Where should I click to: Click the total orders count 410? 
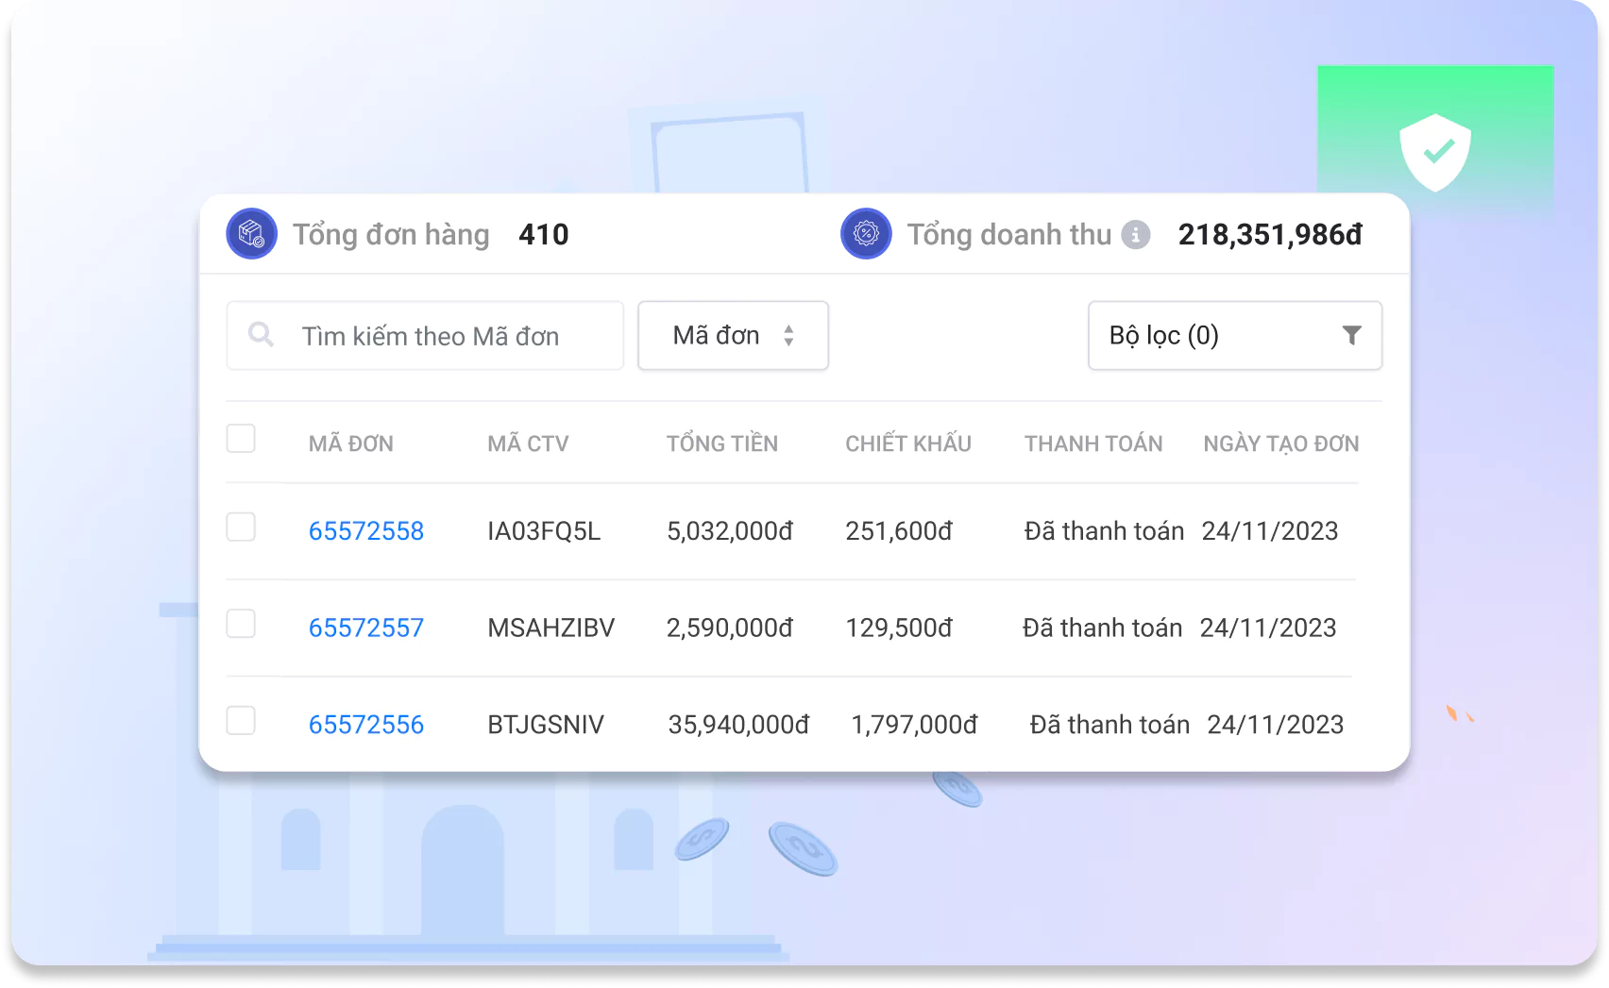click(x=544, y=235)
